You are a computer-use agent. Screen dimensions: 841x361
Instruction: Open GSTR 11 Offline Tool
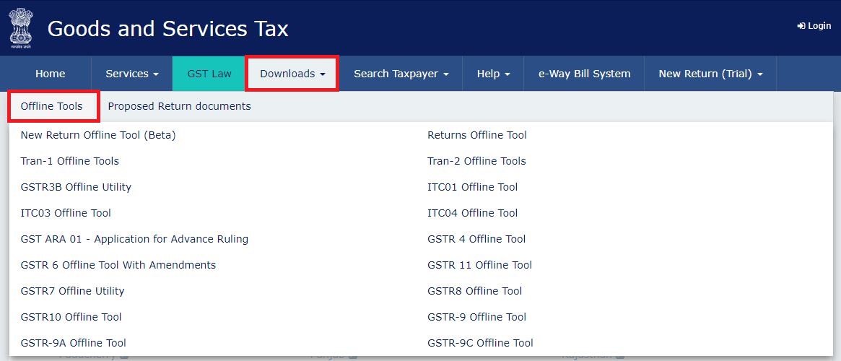pos(479,265)
